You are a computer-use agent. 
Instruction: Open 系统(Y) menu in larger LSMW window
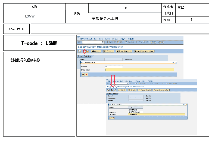tap(123, 39)
